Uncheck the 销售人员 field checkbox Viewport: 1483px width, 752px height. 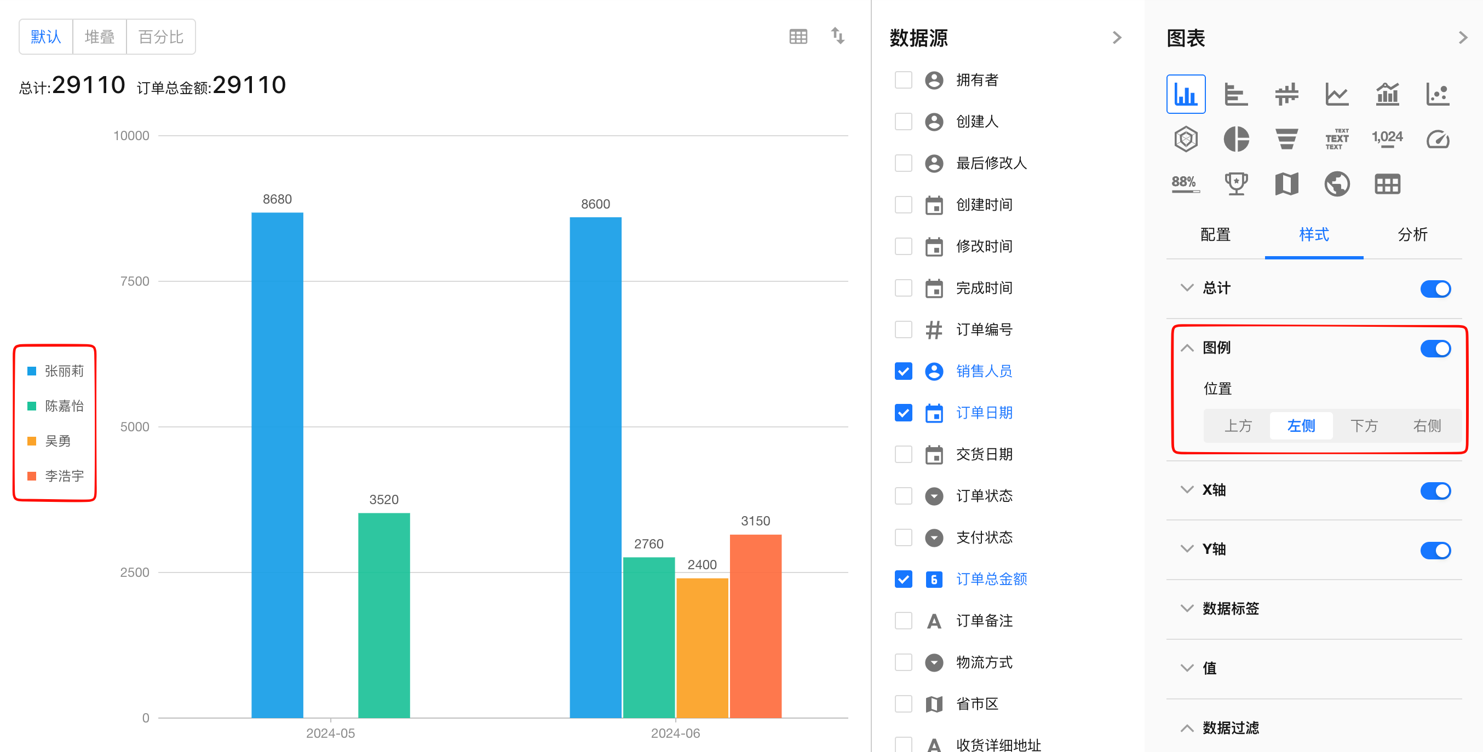pyautogui.click(x=903, y=371)
